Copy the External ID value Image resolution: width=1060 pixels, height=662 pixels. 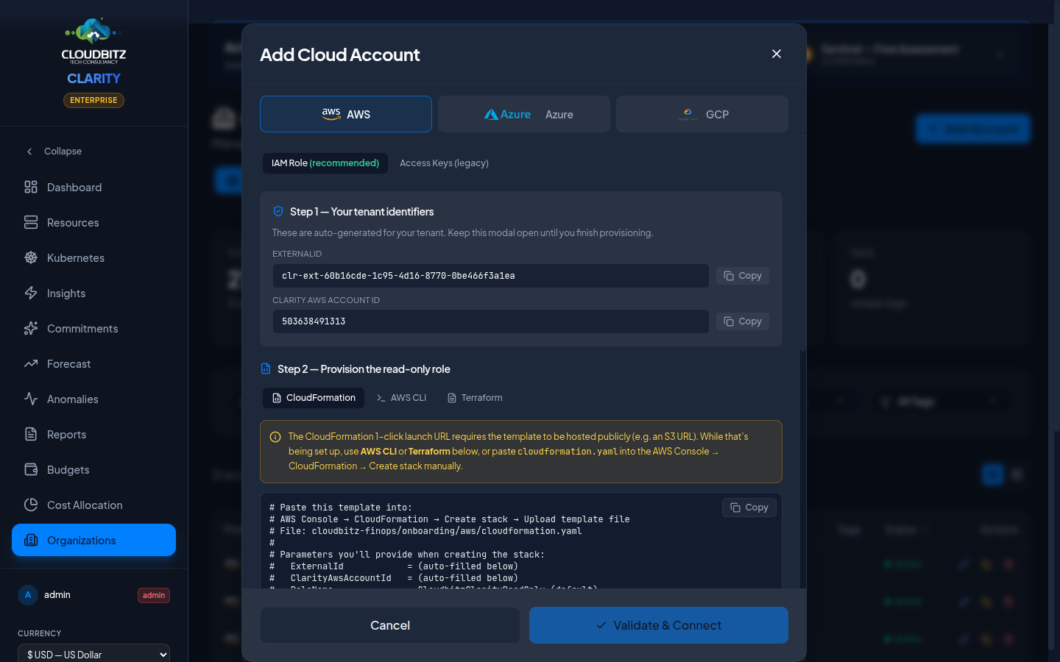(x=743, y=276)
